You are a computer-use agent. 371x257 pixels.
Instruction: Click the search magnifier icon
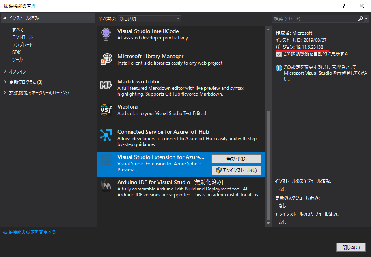[360, 18]
